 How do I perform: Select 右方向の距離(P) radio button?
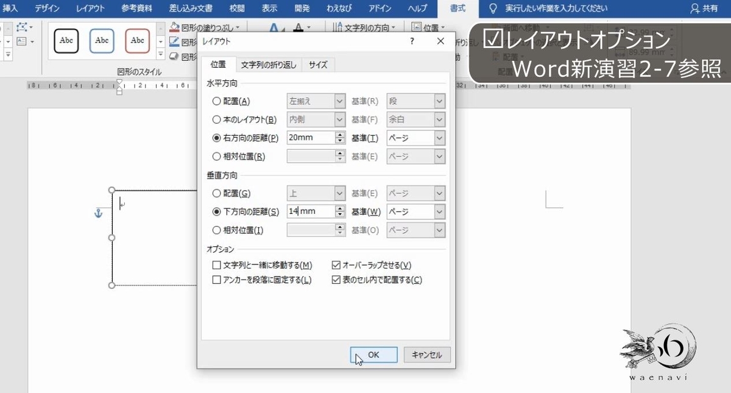216,138
